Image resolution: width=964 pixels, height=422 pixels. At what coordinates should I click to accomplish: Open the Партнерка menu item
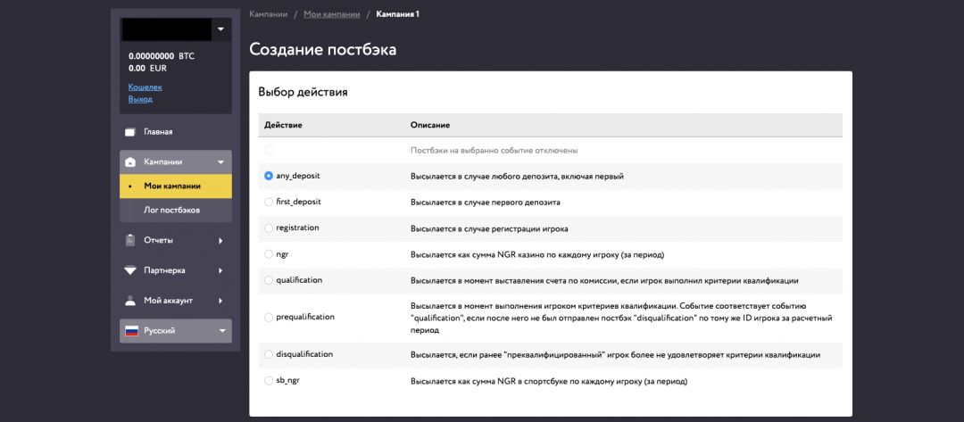(x=176, y=270)
